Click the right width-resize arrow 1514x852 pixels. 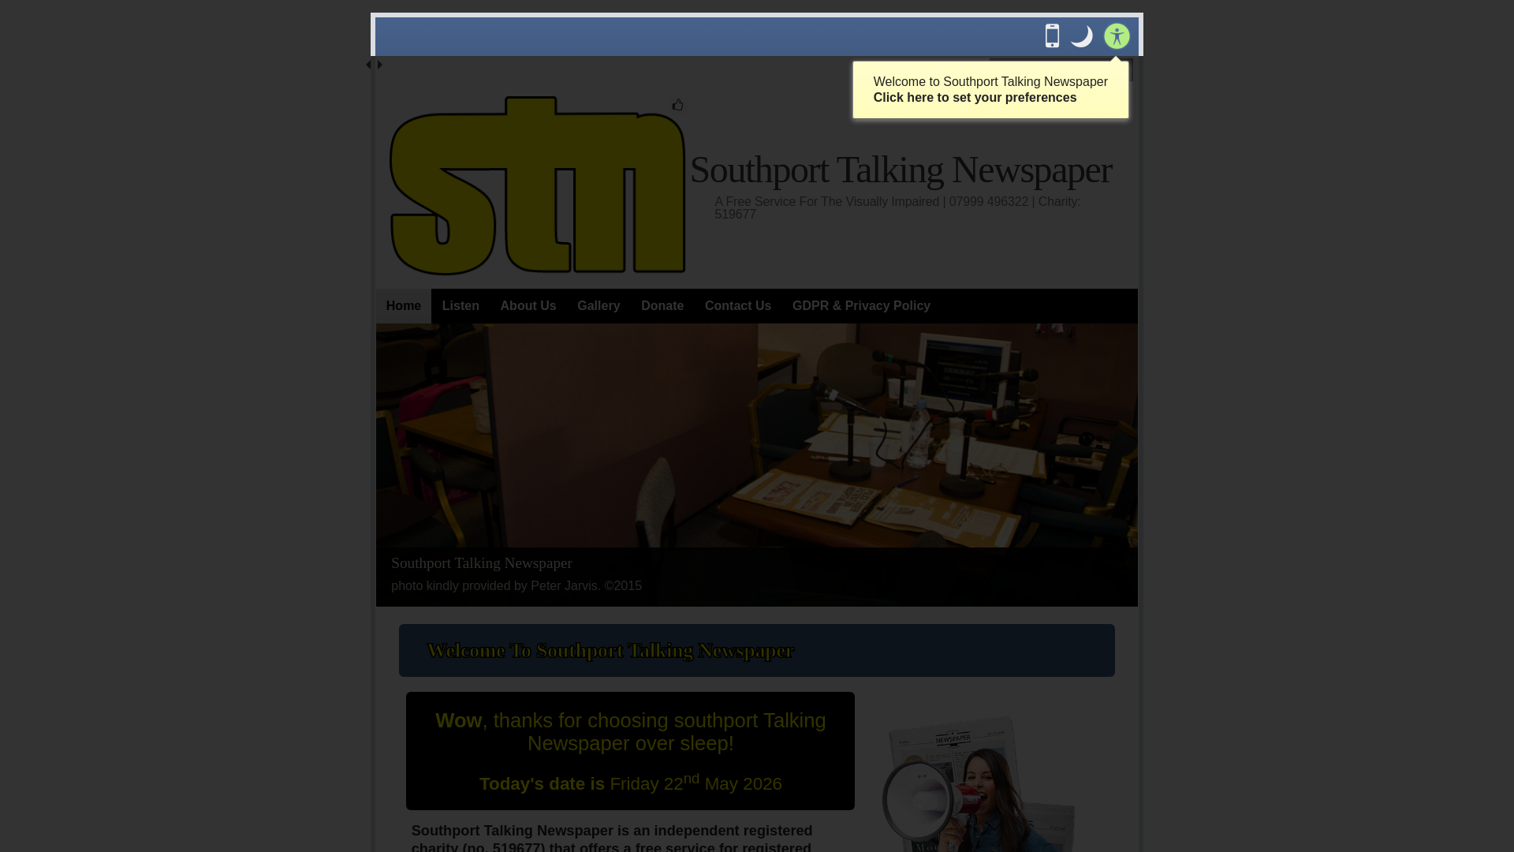coord(379,65)
